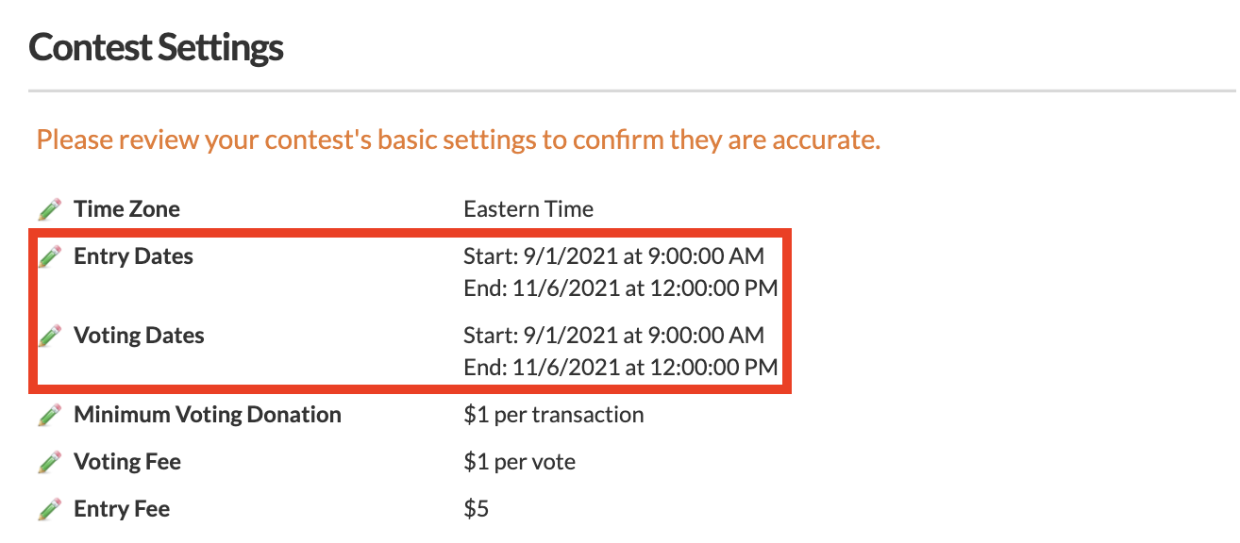Viewport: 1240px width, 543px height.
Task: Click the Entry Dates start time text
Action: (613, 256)
